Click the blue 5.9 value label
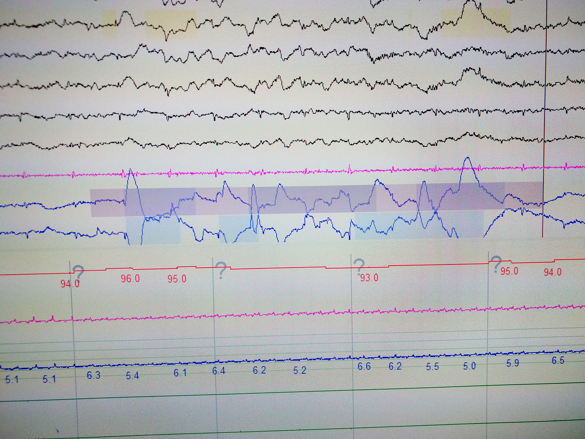The image size is (585, 439). pos(513,363)
